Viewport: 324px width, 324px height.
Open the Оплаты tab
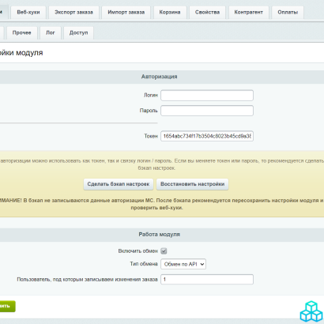[x=288, y=13]
